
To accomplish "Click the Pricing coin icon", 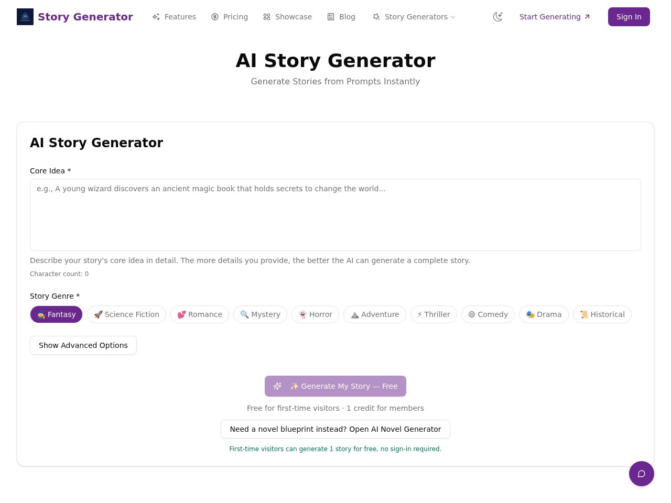I will 215,17.
